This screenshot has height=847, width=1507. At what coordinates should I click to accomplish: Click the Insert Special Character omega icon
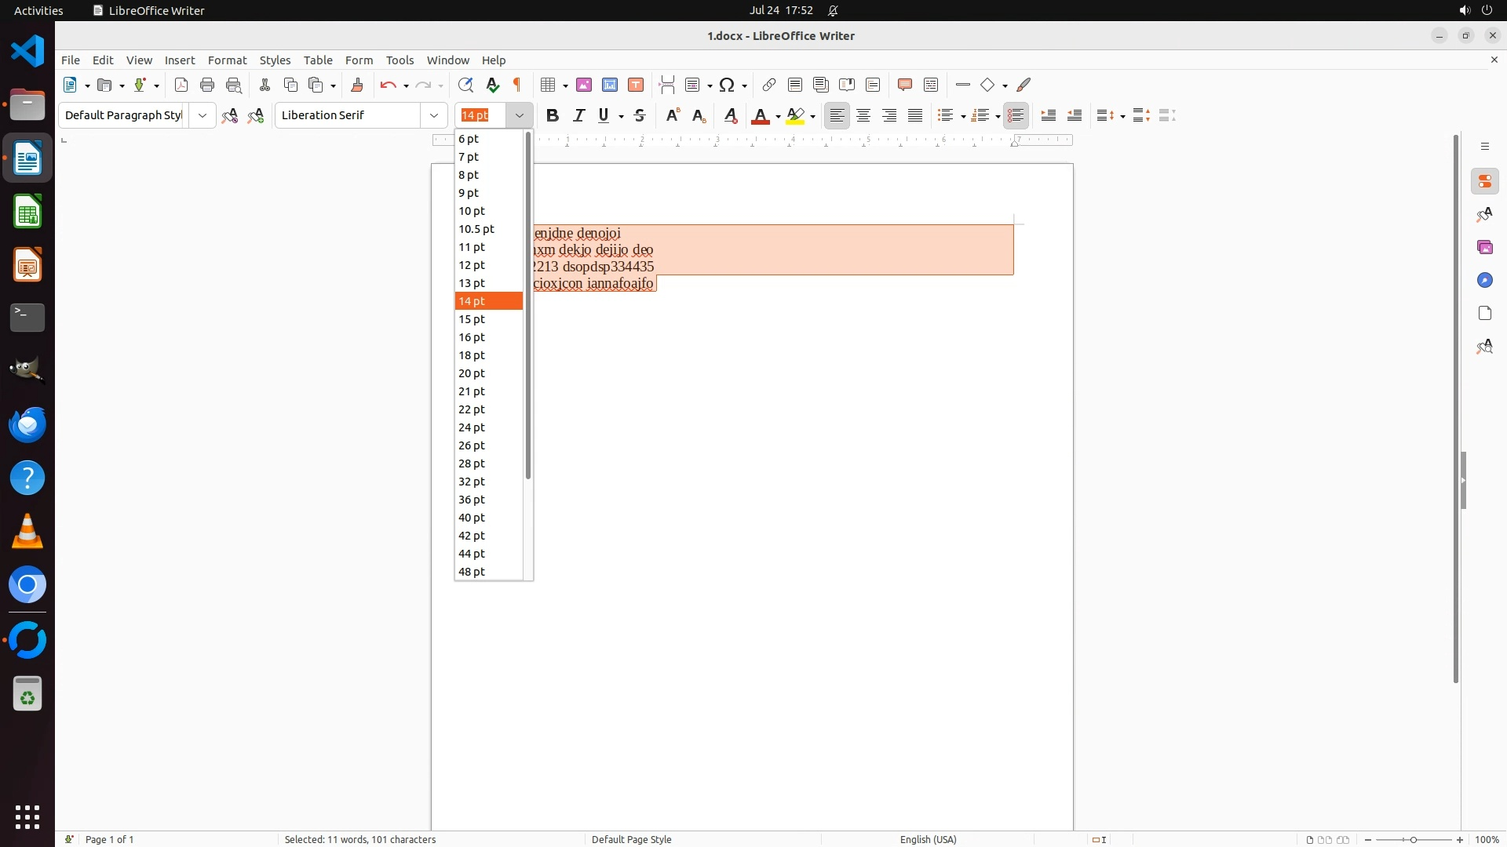[x=727, y=85]
